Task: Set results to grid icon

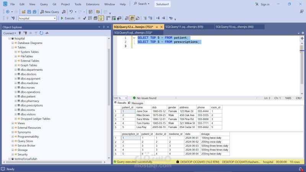Action: (132, 18)
